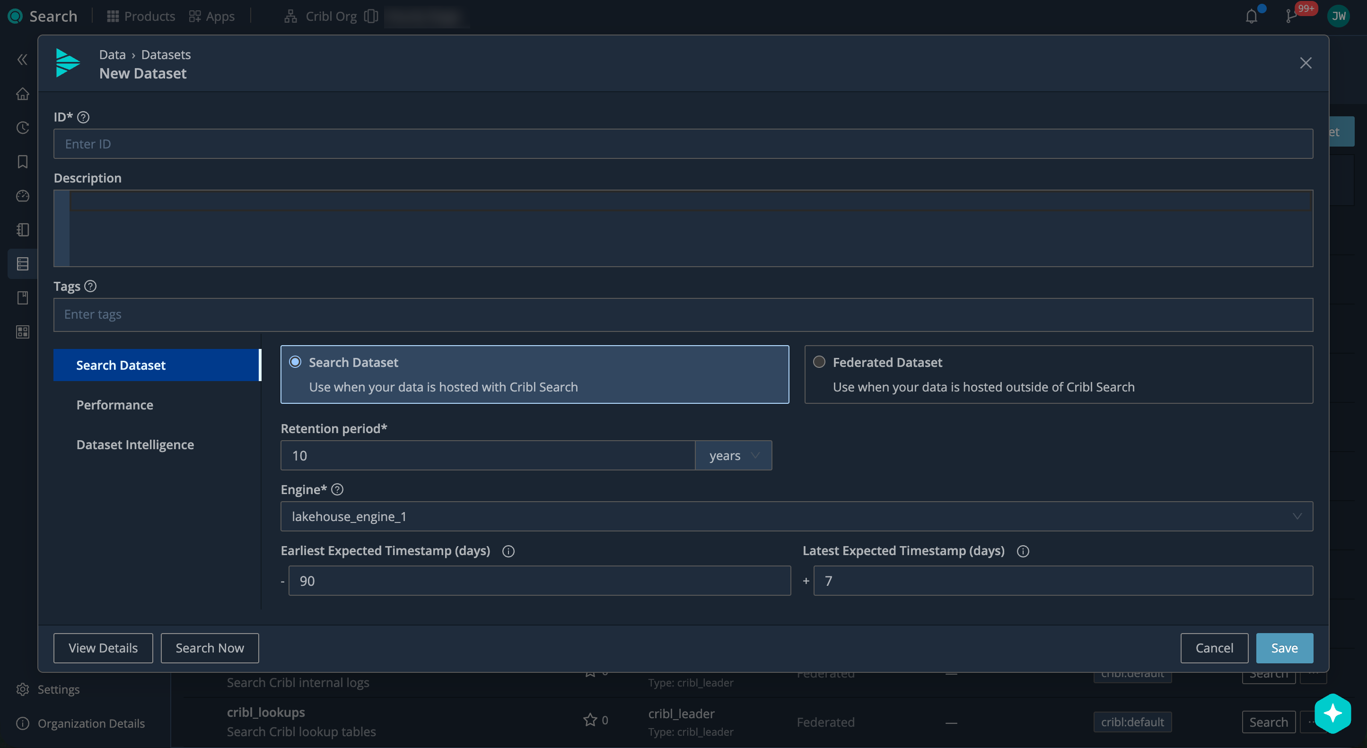1367x748 pixels.
Task: Click the Search Now button
Action: tap(210, 648)
